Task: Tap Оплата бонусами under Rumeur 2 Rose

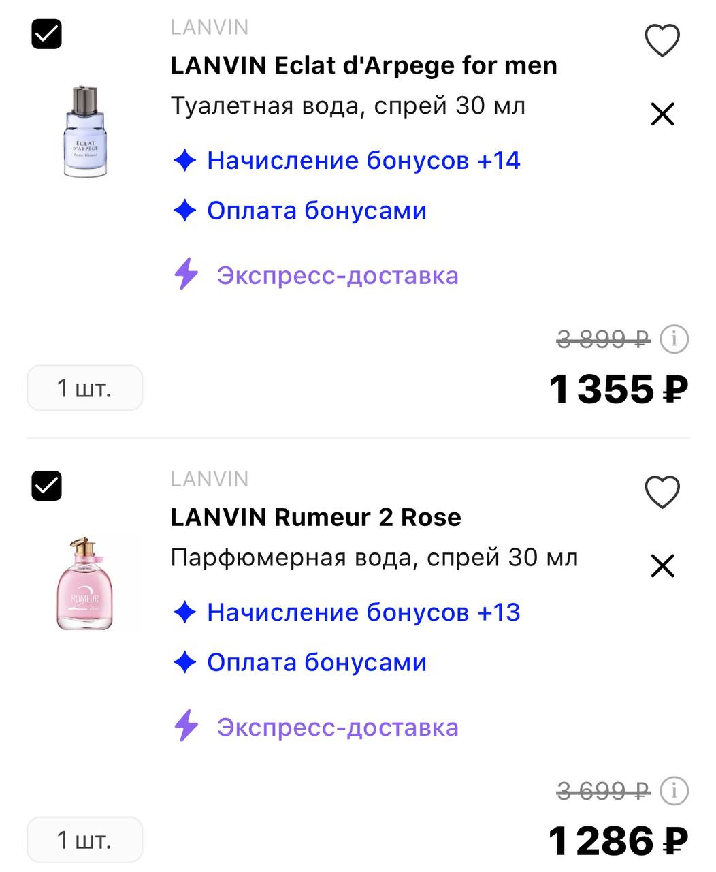Action: (316, 662)
